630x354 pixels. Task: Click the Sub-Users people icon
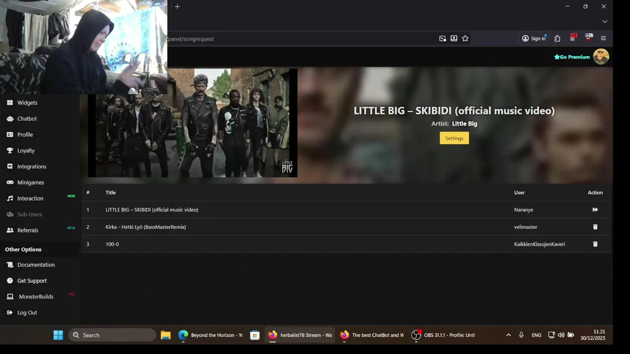point(10,214)
